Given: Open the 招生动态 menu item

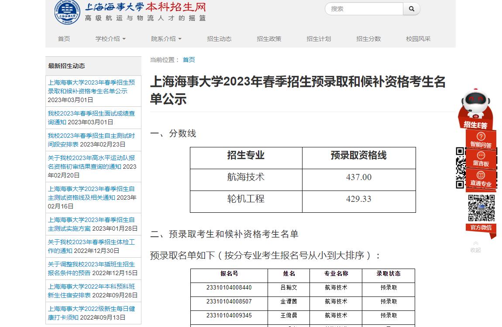Looking at the screenshot, I should (219, 39).
